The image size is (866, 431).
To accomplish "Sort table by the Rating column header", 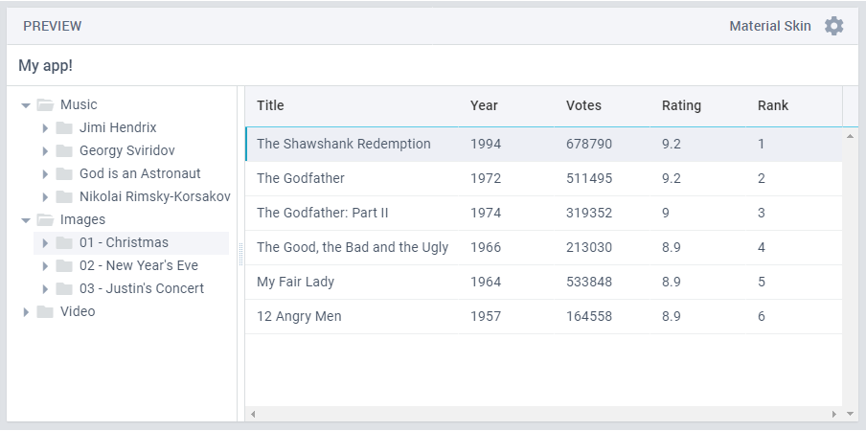I will pyautogui.click(x=681, y=105).
